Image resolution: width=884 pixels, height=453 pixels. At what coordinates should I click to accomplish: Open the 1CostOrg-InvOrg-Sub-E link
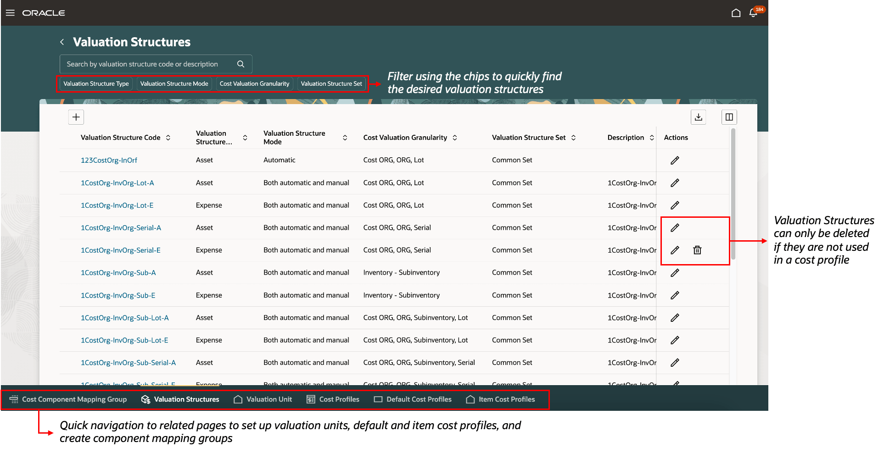(x=118, y=295)
